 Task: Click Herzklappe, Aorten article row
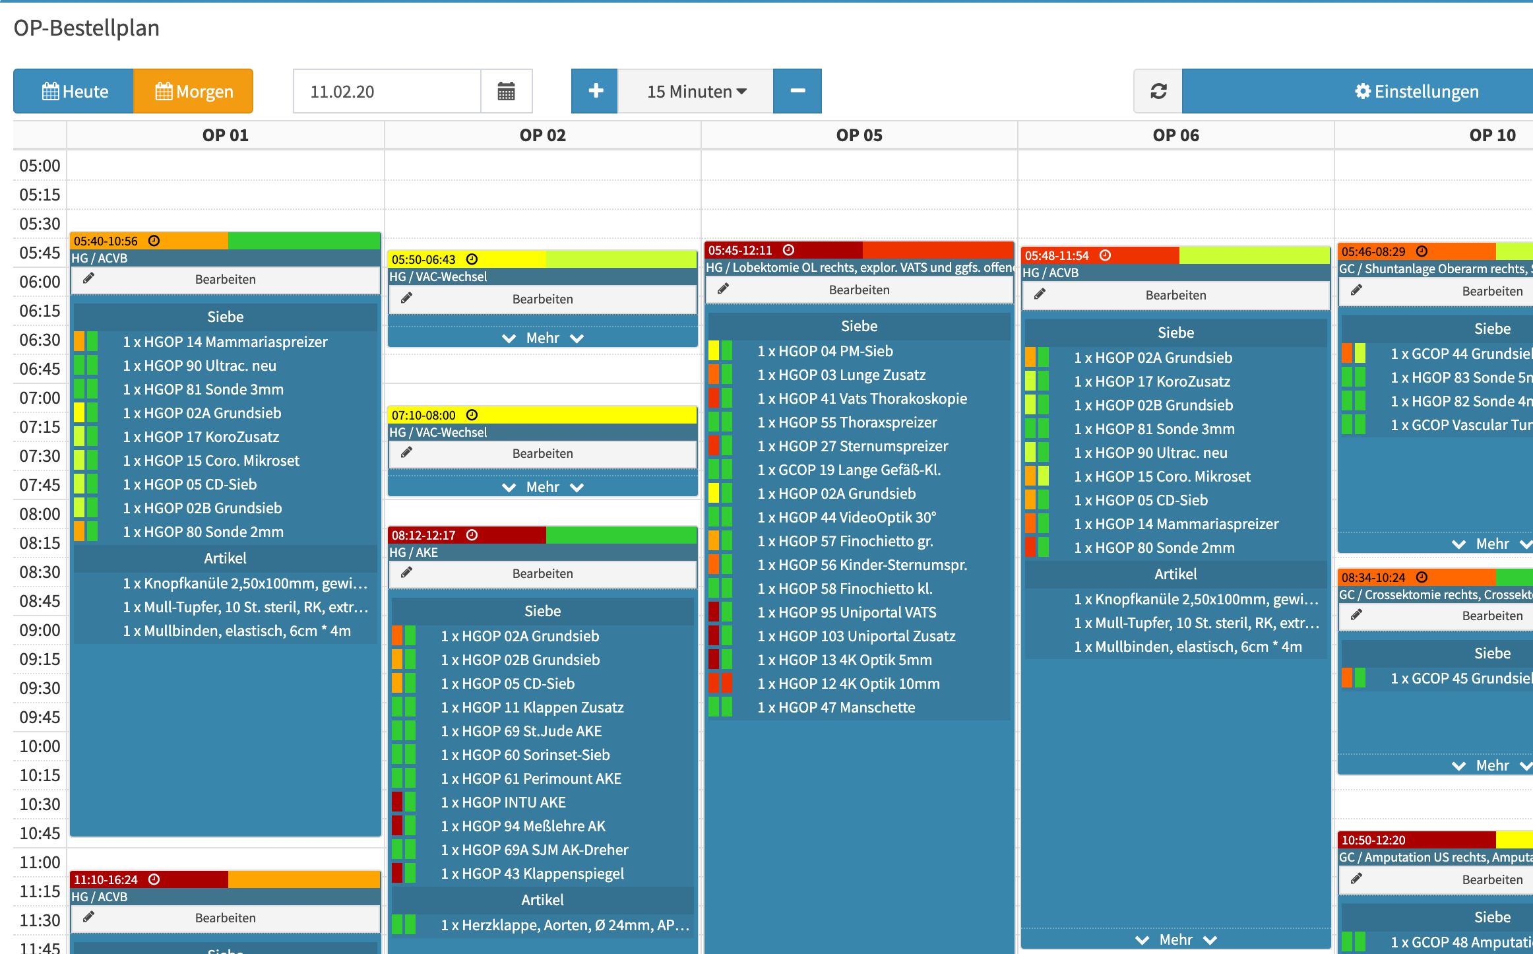coord(542,925)
